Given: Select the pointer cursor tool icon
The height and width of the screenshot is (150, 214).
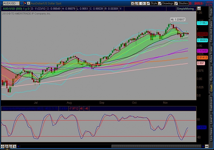Looking at the screenshot, I should point(14,146).
